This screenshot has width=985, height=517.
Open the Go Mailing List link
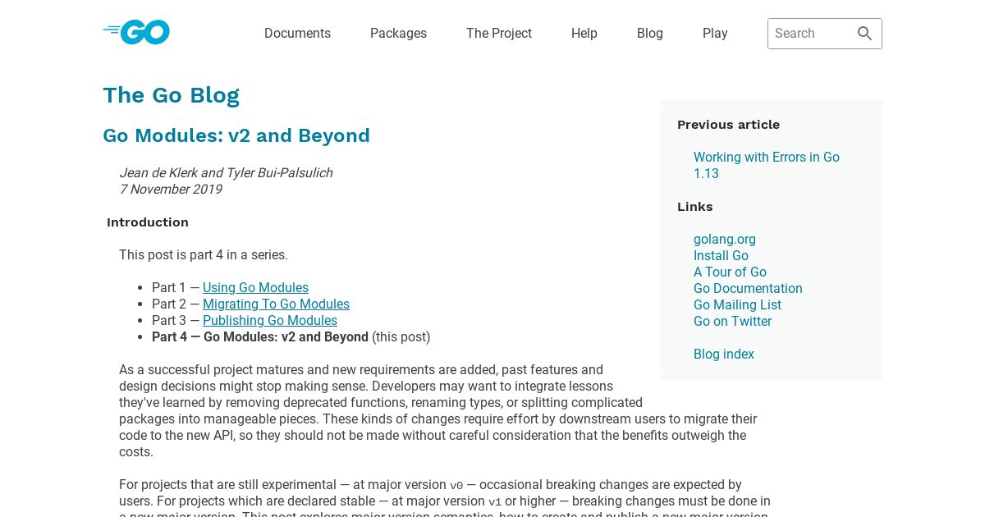click(737, 305)
